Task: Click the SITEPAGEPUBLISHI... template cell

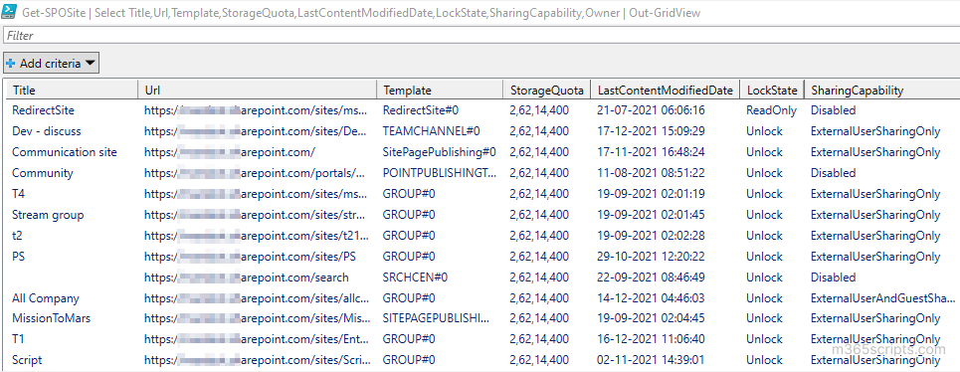Action: (x=436, y=318)
